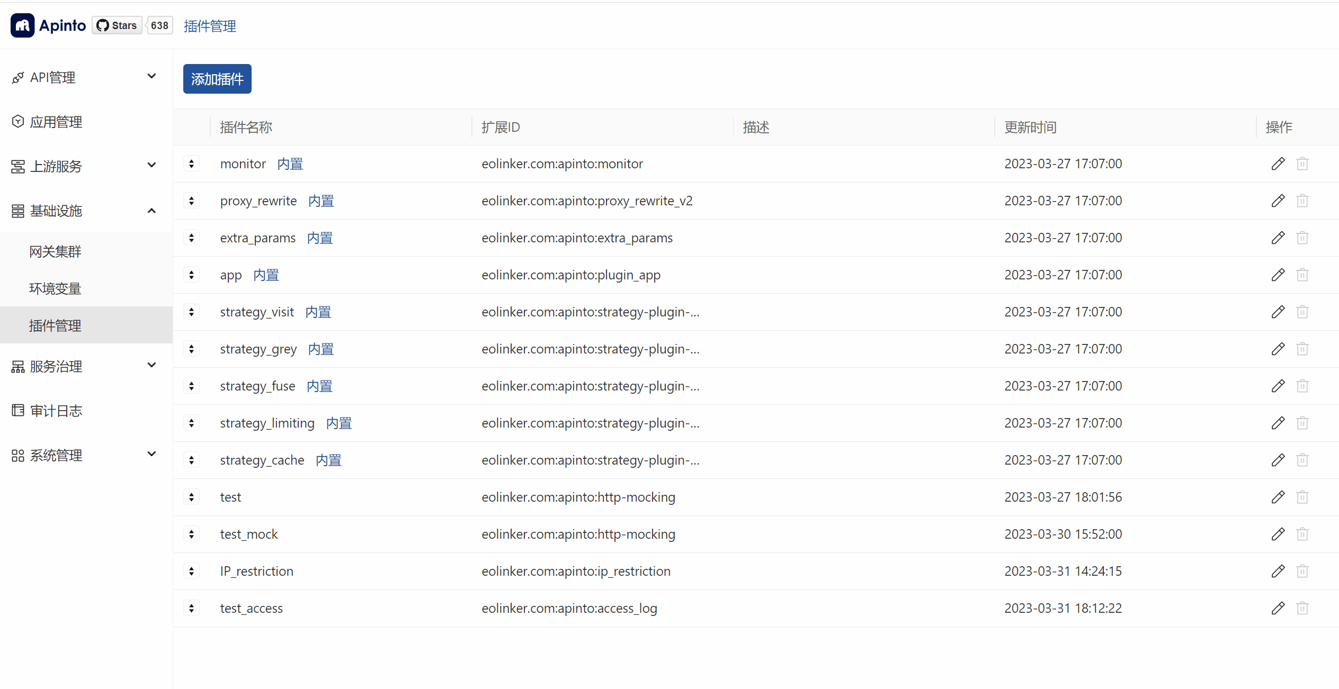This screenshot has height=689, width=1339.
Task: Open the 环境变量 menu item
Action: coord(55,288)
